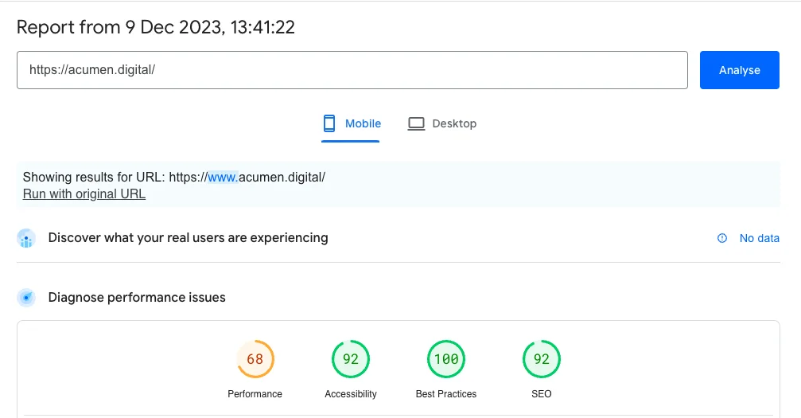Click the desktop laptop icon
Image resolution: width=801 pixels, height=418 pixels.
tap(416, 124)
